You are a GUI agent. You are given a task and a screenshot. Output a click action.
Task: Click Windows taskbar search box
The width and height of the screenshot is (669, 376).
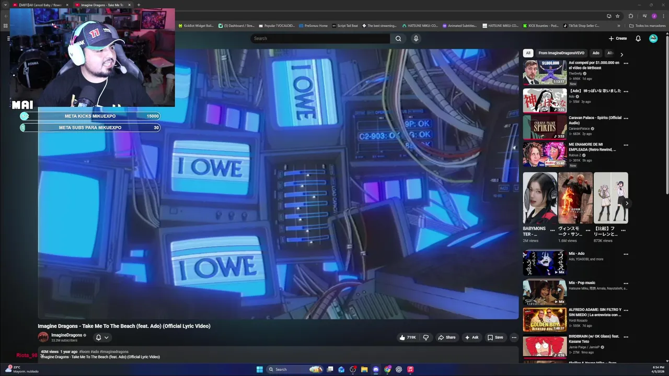point(296,369)
